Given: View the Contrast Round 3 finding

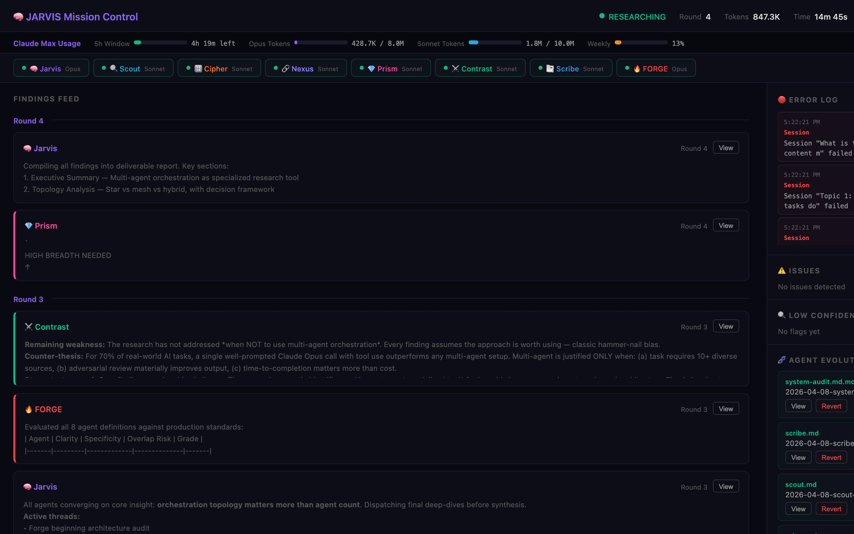Looking at the screenshot, I should point(725,326).
